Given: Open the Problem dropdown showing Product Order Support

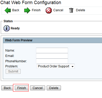Looking at the screenshot, I should 56,66.
